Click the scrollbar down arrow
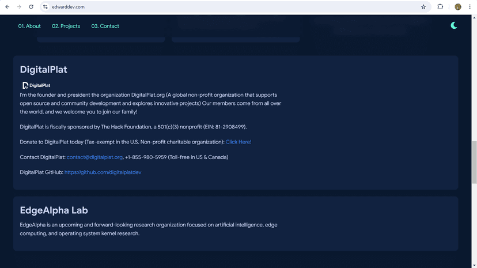The image size is (477, 268). 474,266
